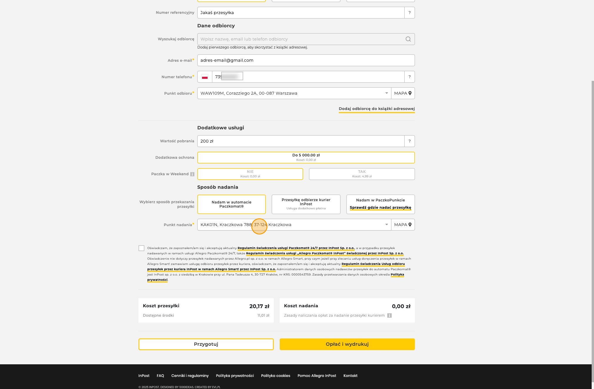Open Dodaj odbiorcę do książki adresowej link
Screen dimensions: 594x389
point(377,109)
